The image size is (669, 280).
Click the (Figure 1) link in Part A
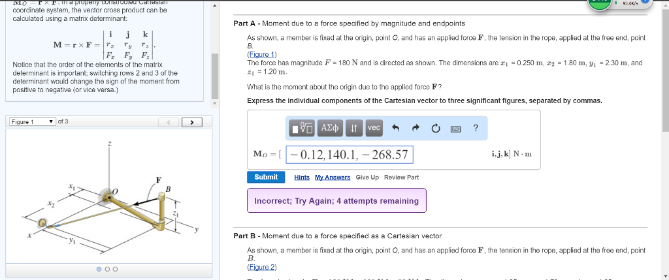pos(262,54)
